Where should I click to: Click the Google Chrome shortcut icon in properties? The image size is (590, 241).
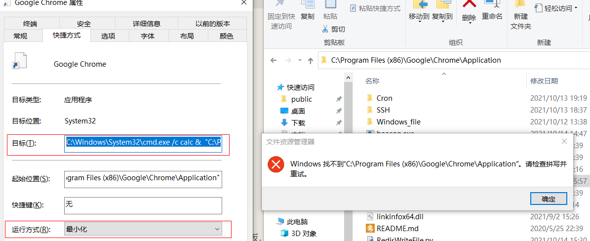click(x=20, y=61)
